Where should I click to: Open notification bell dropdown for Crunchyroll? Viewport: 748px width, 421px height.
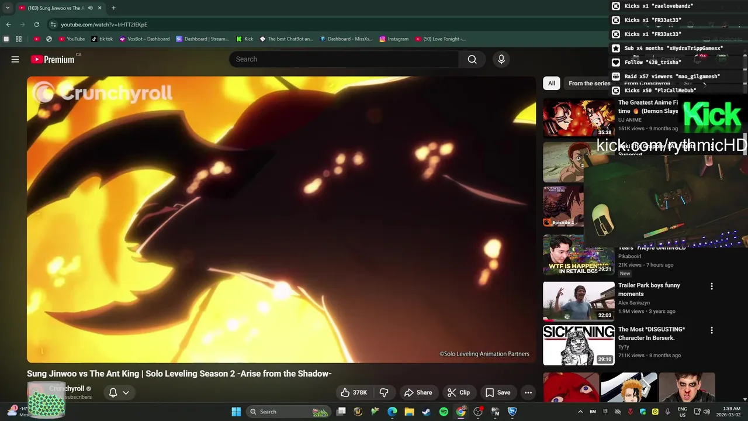click(x=119, y=392)
